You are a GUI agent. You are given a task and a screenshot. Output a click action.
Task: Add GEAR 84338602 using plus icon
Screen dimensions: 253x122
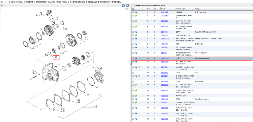point(133,73)
